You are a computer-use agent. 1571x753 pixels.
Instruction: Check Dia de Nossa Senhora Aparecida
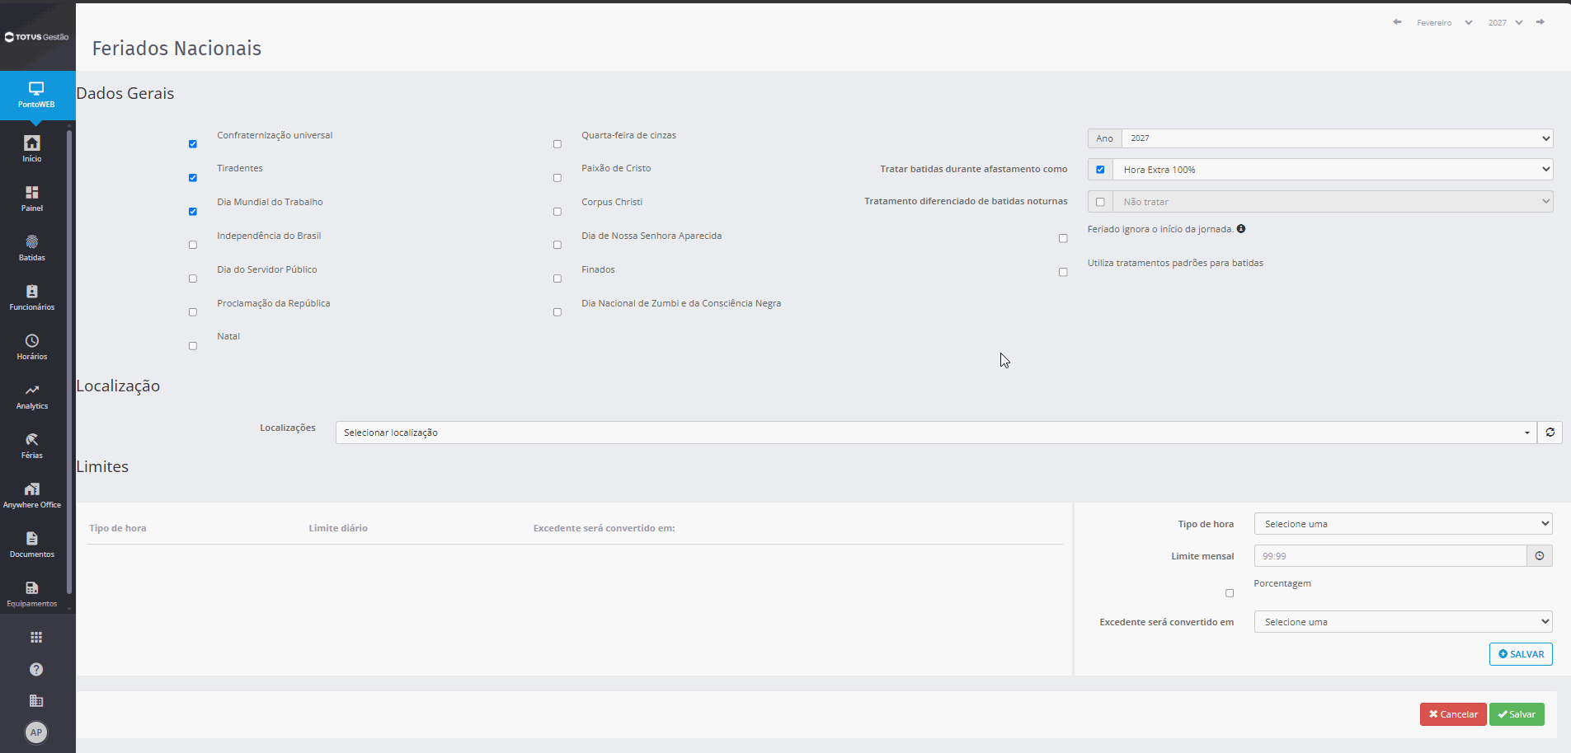(557, 245)
